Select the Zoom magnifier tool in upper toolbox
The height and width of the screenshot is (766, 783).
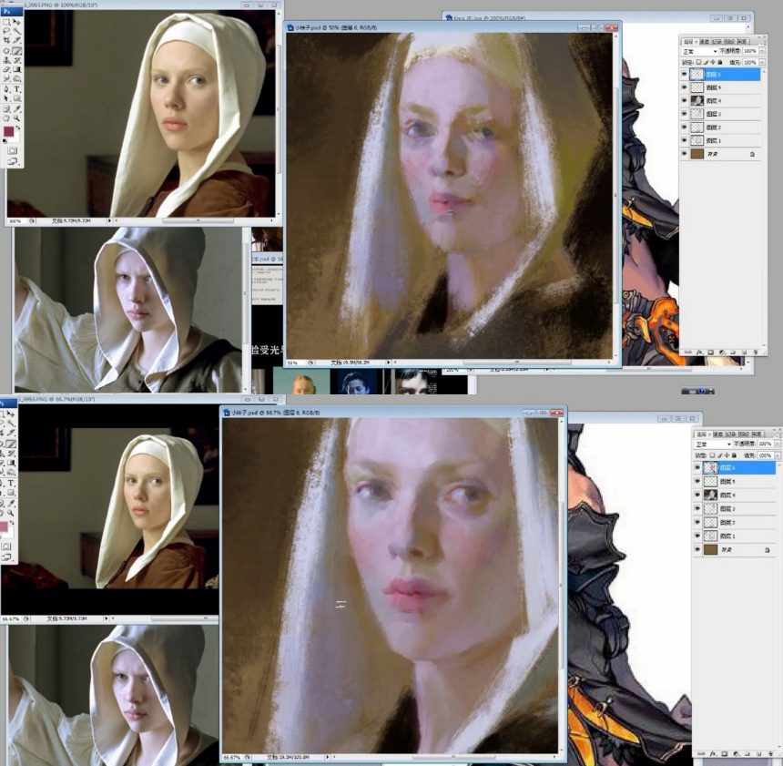16,117
